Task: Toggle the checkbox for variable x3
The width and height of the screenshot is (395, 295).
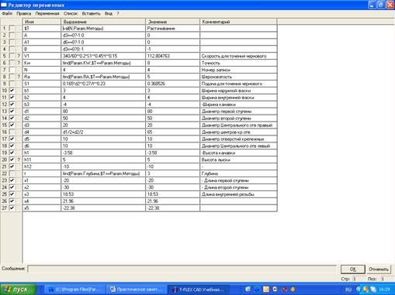Action: 12,194
